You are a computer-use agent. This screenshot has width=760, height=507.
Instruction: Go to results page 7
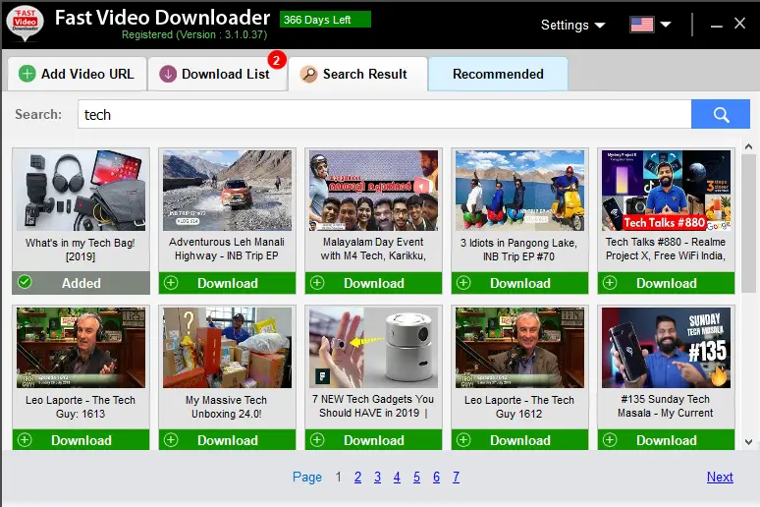pos(456,477)
